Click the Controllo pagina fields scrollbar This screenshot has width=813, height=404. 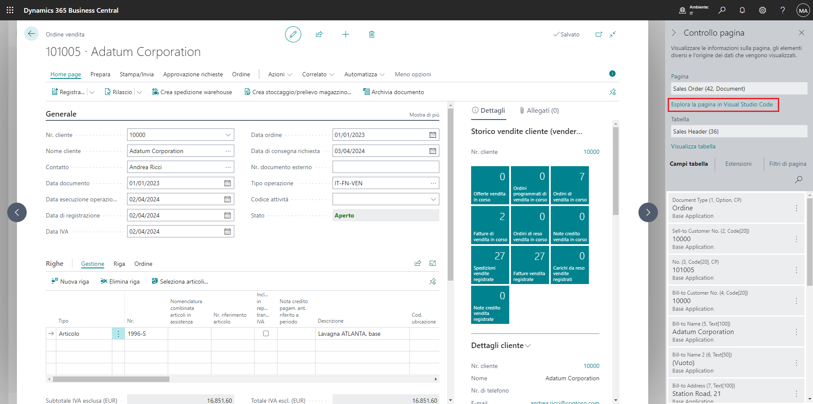coord(810,242)
